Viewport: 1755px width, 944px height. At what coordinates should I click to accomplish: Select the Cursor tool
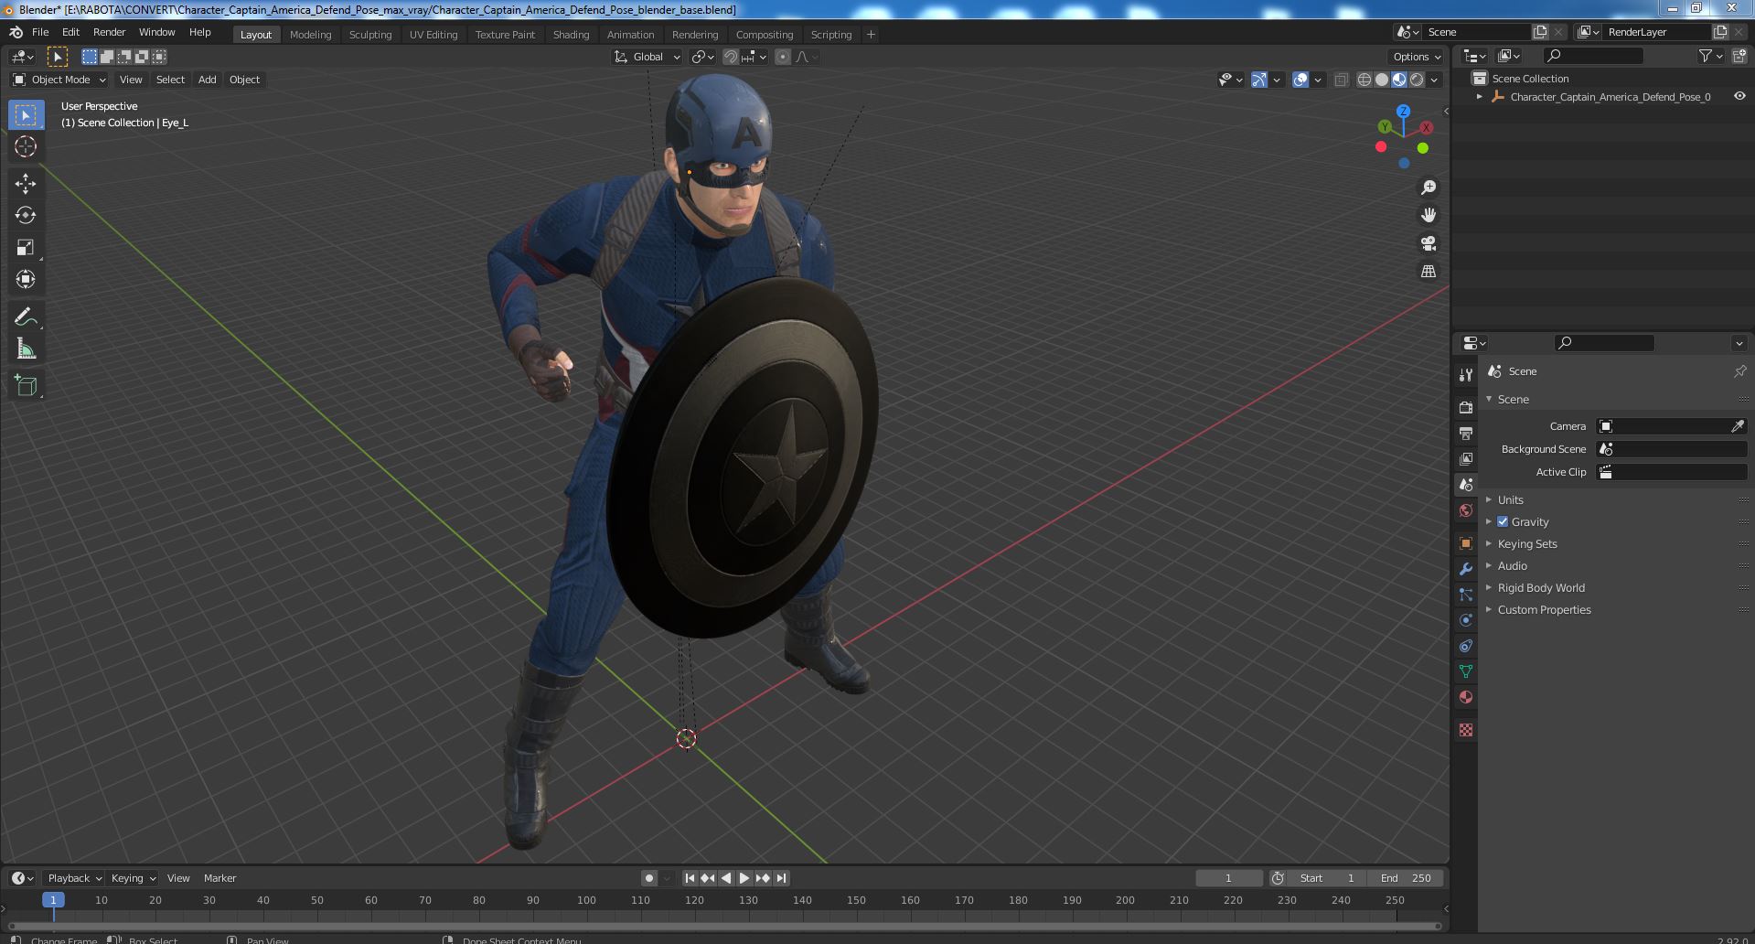pyautogui.click(x=26, y=146)
